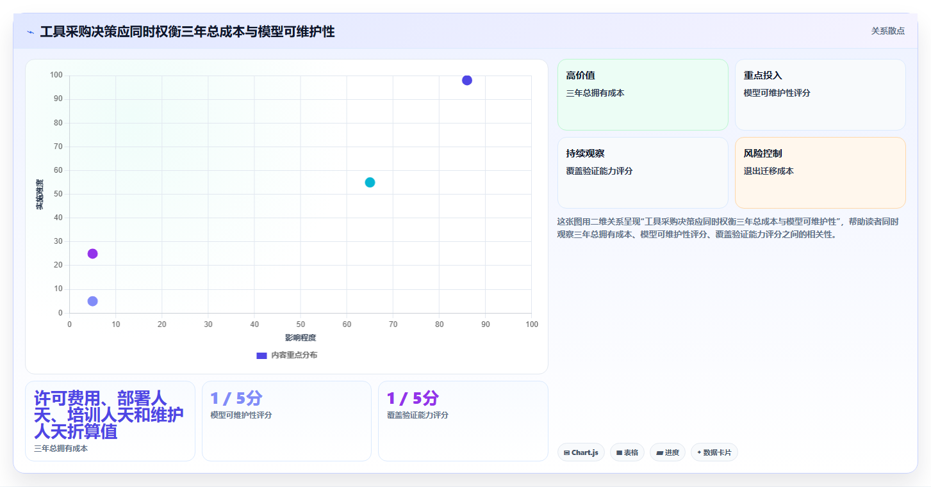Click the 进度 chip icon
This screenshot has height=487, width=931.
pos(659,452)
